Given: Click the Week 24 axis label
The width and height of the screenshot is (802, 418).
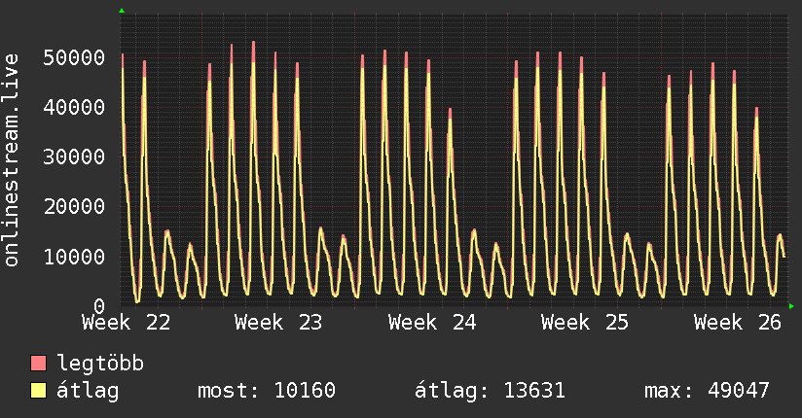Looking at the screenshot, I should pos(432,323).
